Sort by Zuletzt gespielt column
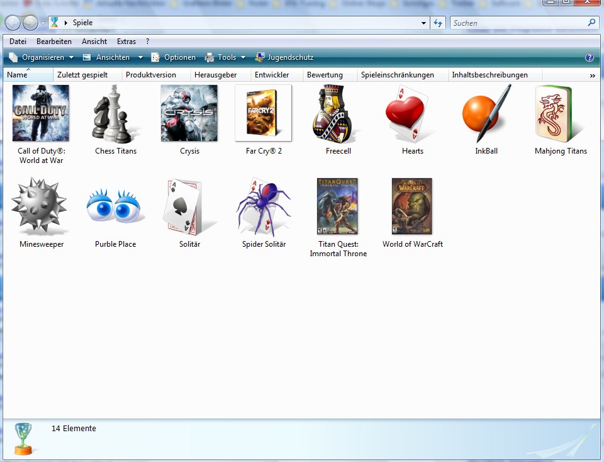 point(87,75)
